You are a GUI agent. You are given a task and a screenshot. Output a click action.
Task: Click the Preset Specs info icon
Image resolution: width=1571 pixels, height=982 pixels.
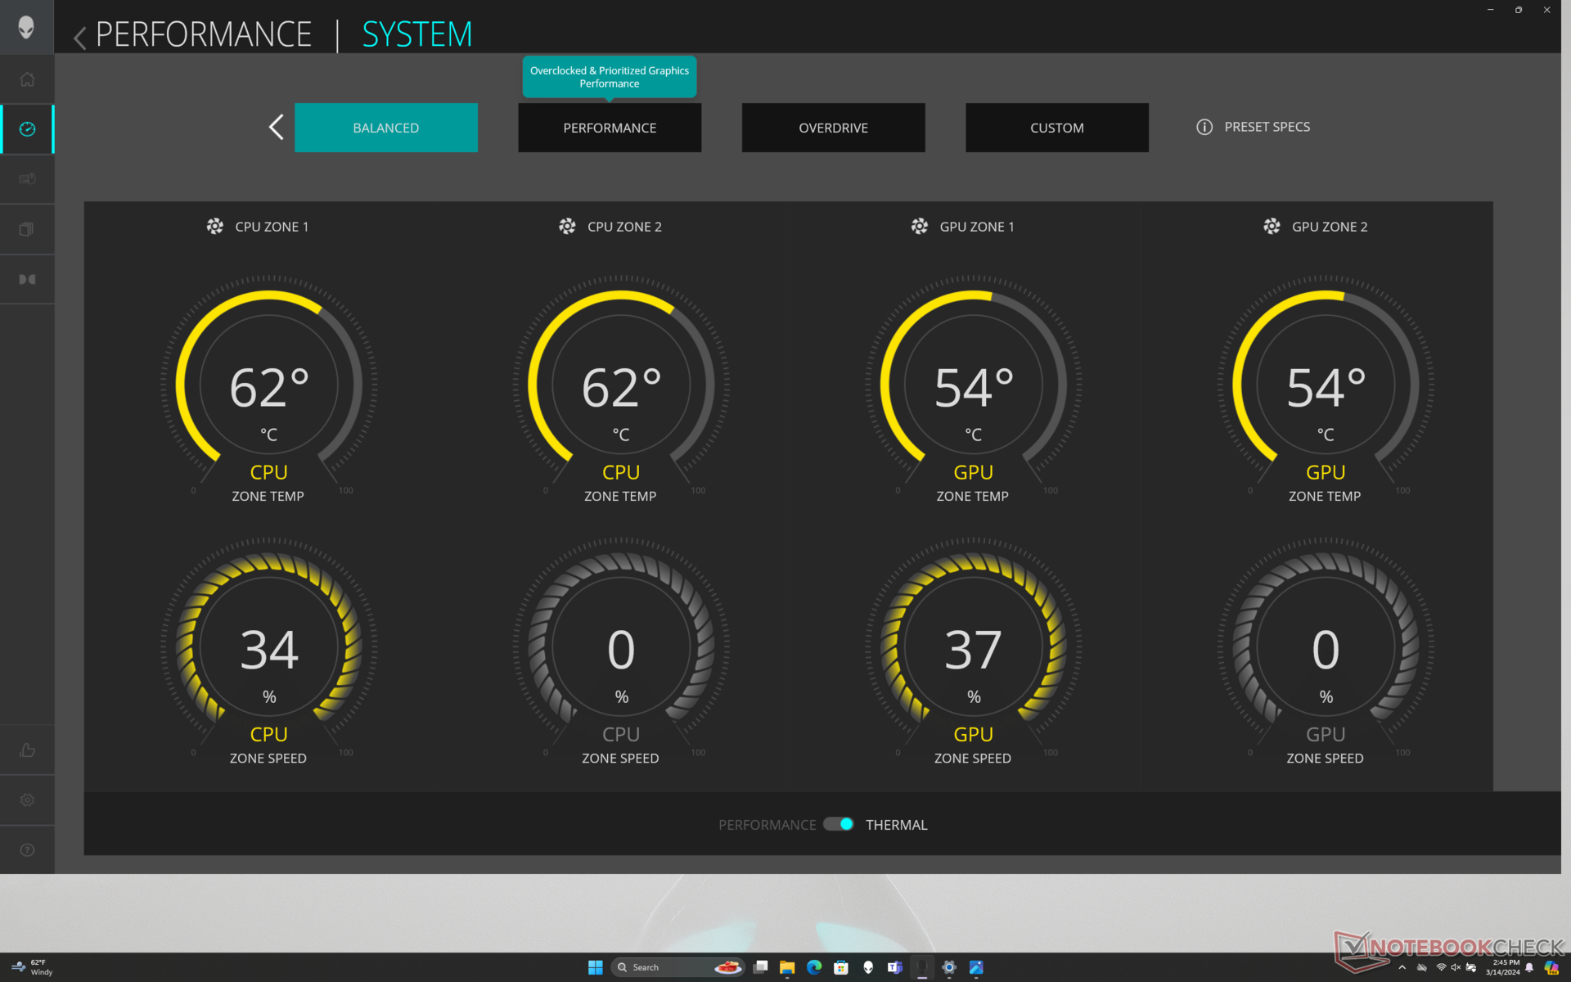(1204, 127)
